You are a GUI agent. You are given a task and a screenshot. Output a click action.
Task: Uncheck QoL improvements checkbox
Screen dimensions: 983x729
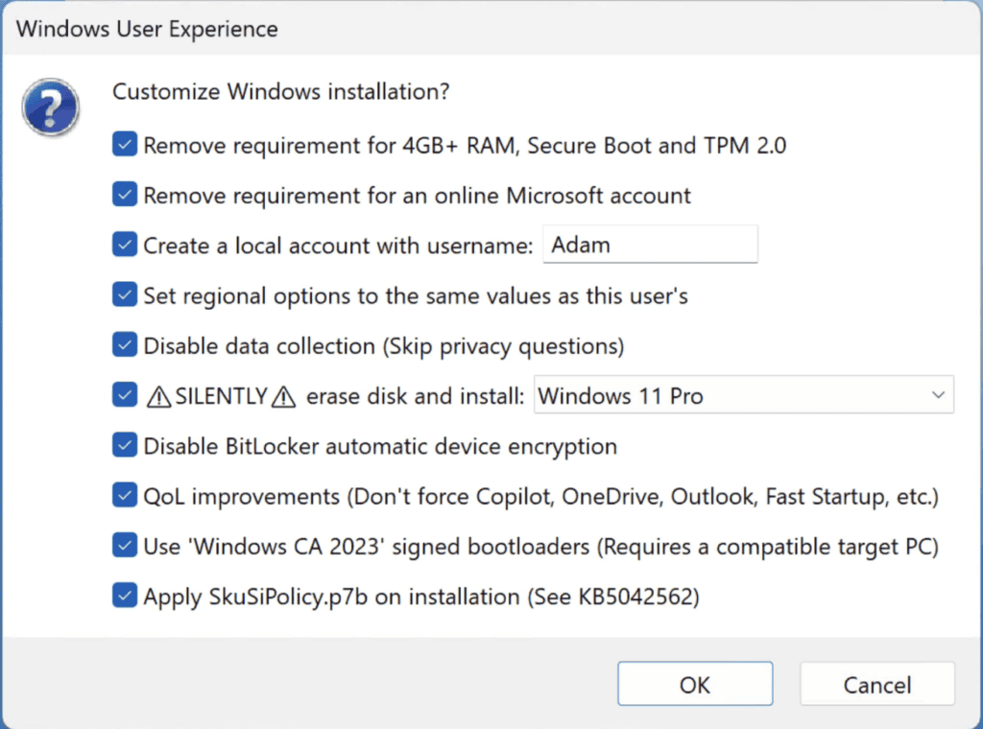(125, 495)
